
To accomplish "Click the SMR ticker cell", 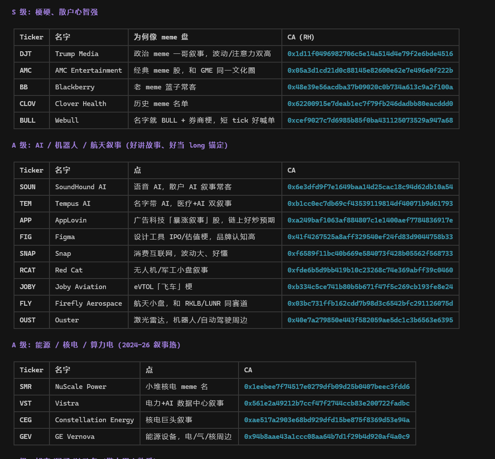I will tap(32, 387).
